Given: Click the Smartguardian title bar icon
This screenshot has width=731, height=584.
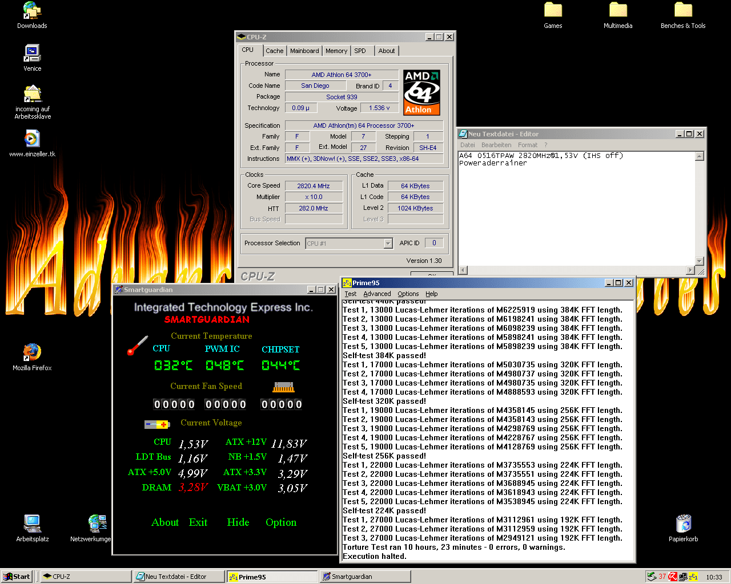Looking at the screenshot, I should [119, 290].
